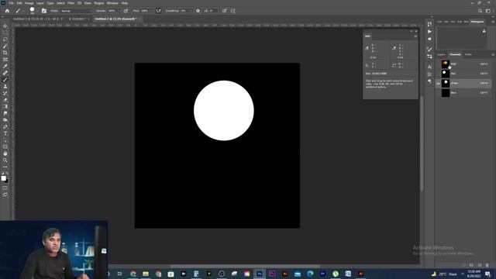The height and width of the screenshot is (279, 496).
Task: Select the Gradient tool
Action: 5,107
